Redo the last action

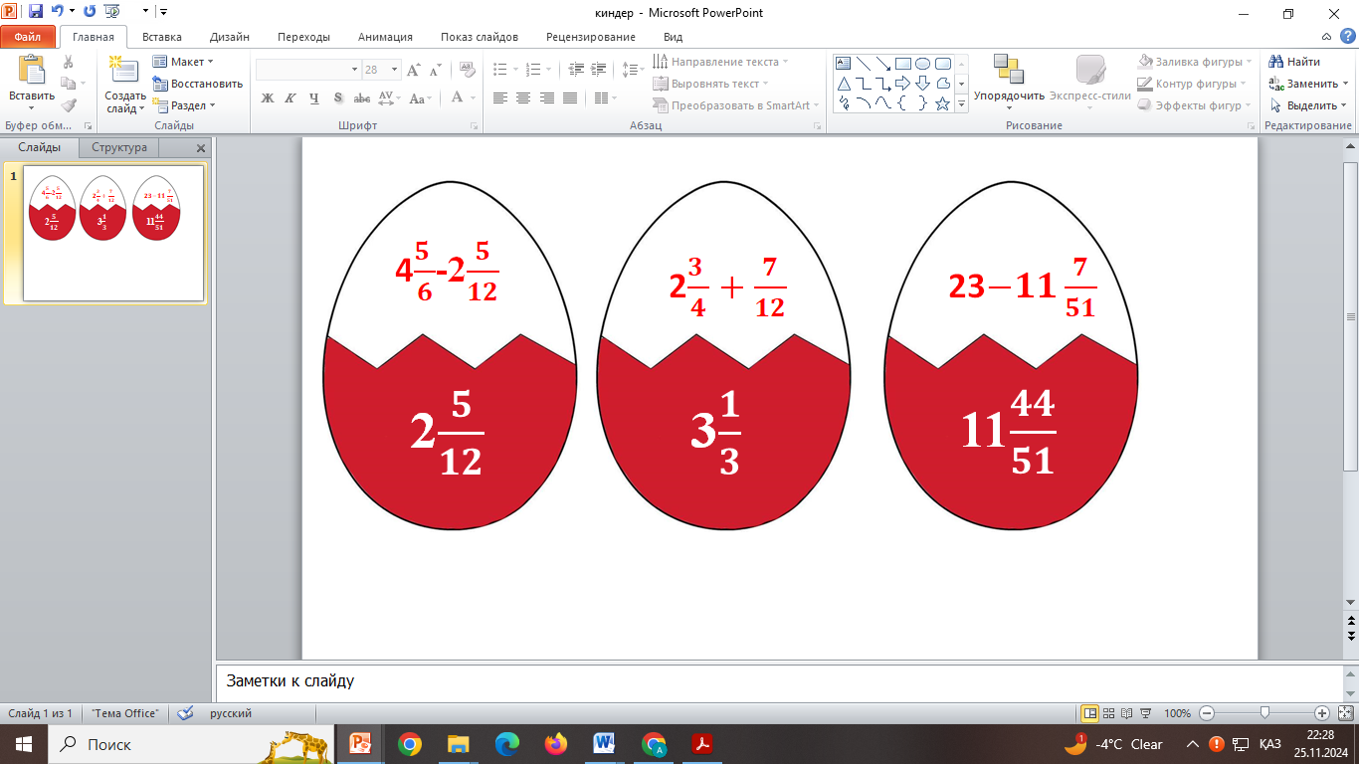pos(90,12)
